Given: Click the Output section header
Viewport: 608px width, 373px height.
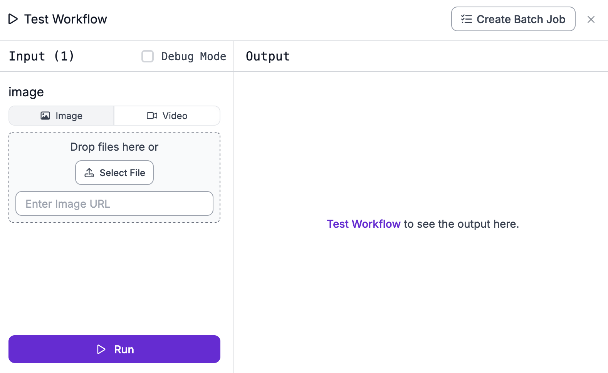Looking at the screenshot, I should coord(267,56).
